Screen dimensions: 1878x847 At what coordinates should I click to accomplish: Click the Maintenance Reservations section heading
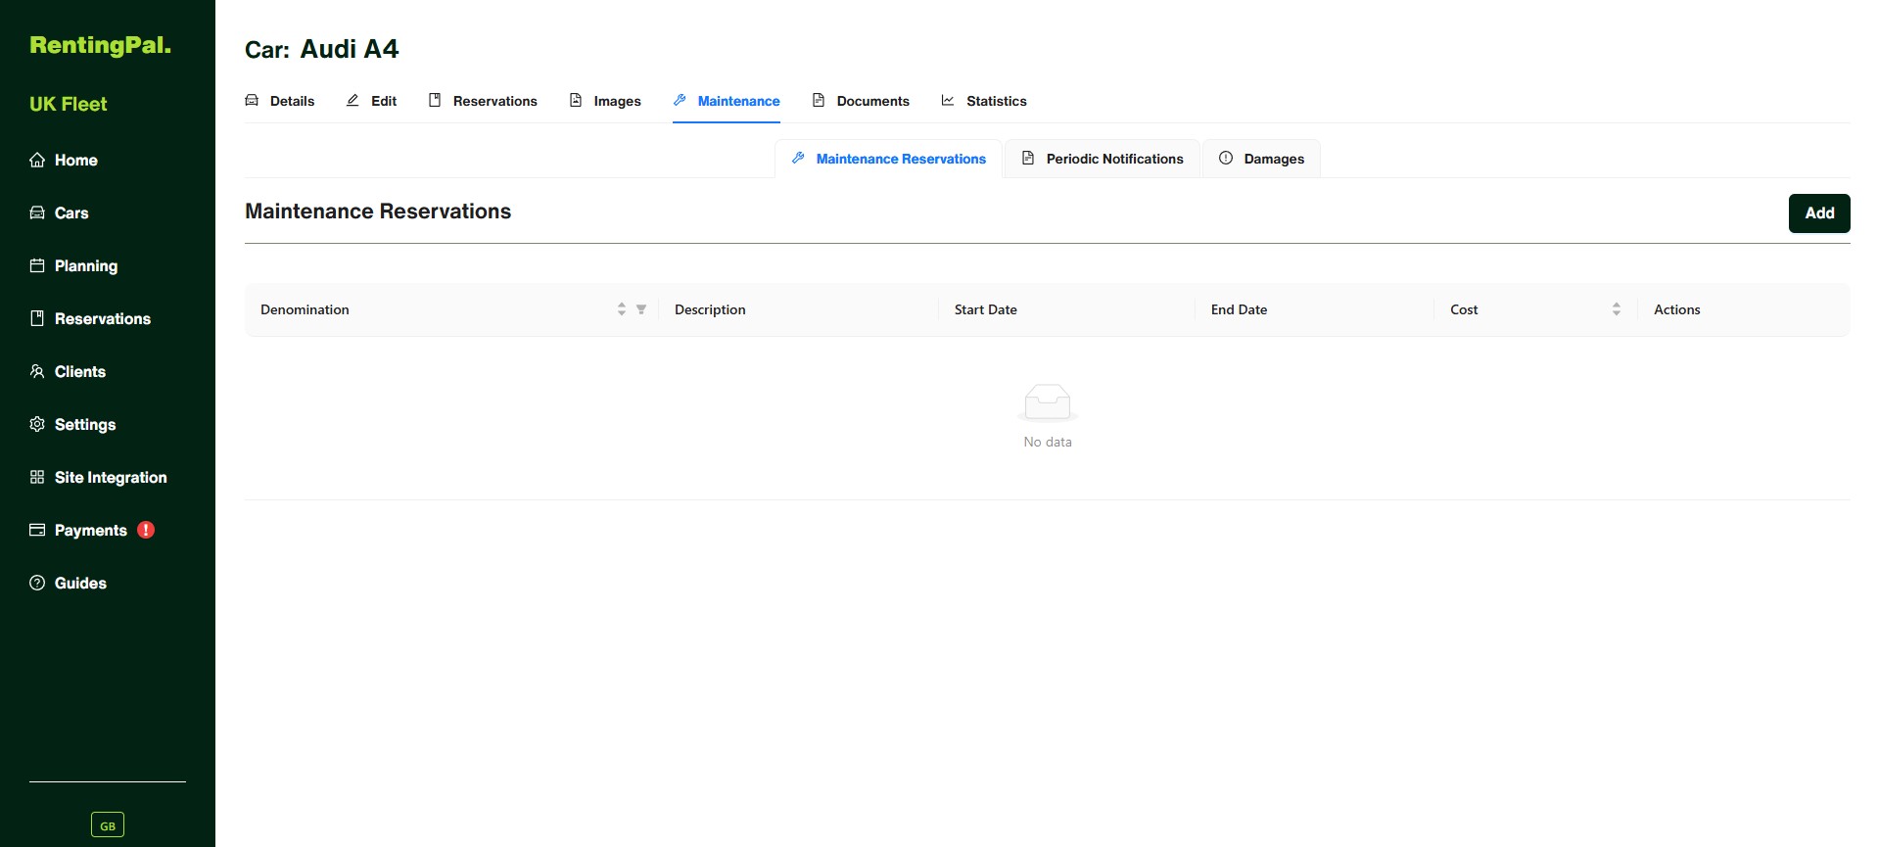[378, 212]
